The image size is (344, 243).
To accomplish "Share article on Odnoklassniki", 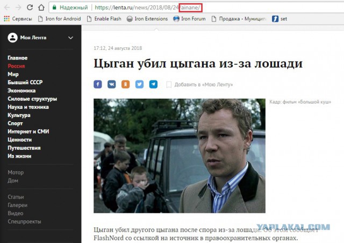I will [125, 84].
